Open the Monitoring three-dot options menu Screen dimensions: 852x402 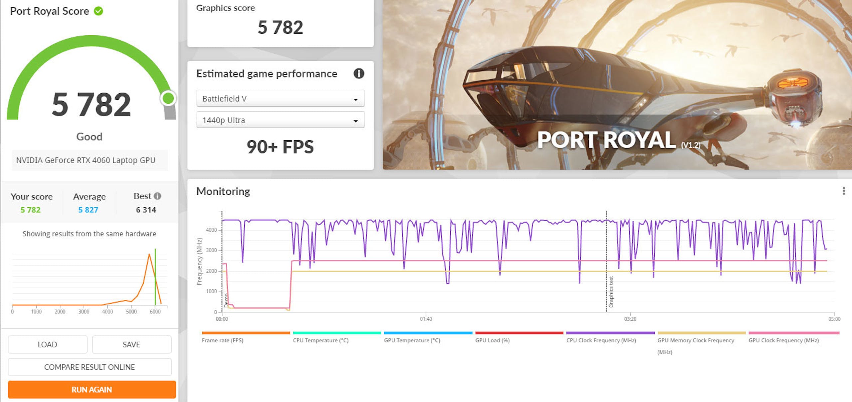click(x=844, y=191)
